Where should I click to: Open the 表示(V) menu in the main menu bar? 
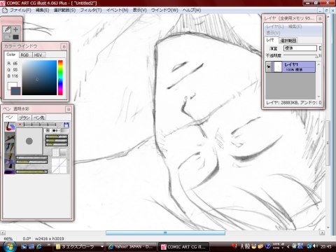(x=139, y=10)
